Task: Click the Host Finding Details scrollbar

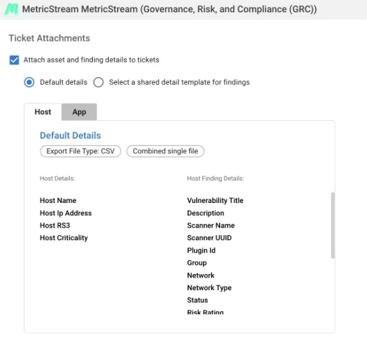Action: point(333,225)
